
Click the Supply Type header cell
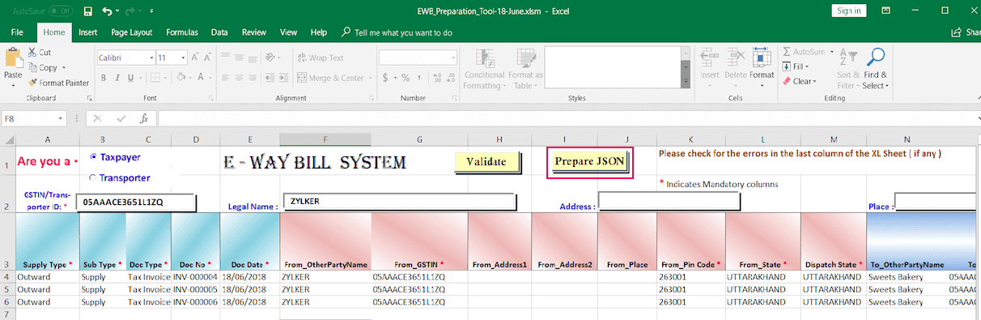pos(48,241)
